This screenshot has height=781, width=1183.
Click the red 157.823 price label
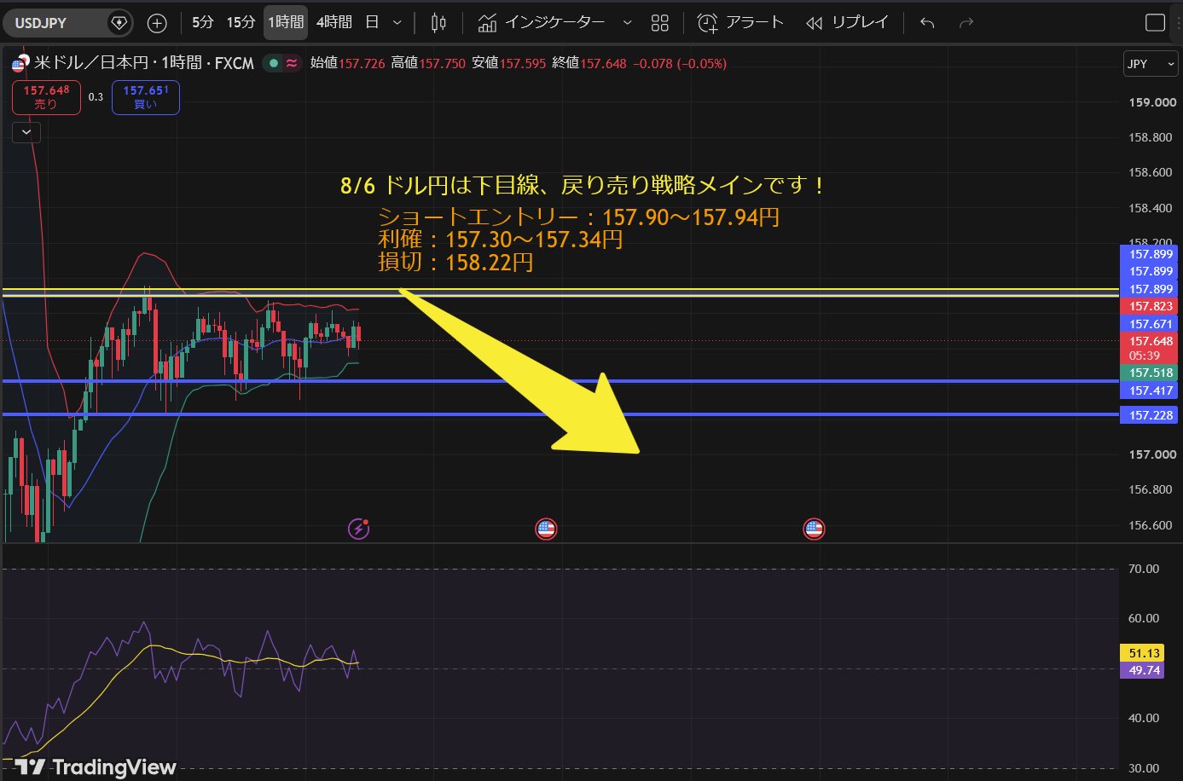[1151, 306]
